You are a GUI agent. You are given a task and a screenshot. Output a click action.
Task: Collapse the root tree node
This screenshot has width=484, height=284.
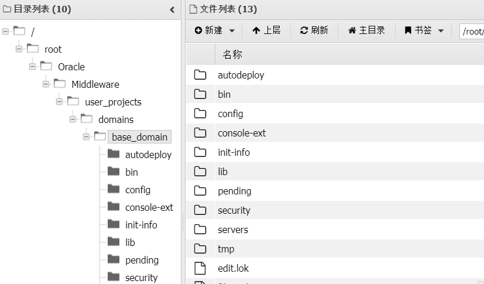[19, 49]
